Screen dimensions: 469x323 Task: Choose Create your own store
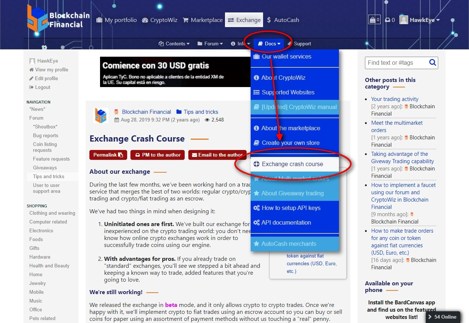(295, 143)
